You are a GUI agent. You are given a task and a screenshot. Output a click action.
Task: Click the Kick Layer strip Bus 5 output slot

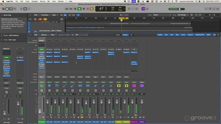coord(41,77)
